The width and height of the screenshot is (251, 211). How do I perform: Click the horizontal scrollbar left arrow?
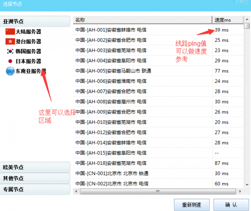point(76,191)
